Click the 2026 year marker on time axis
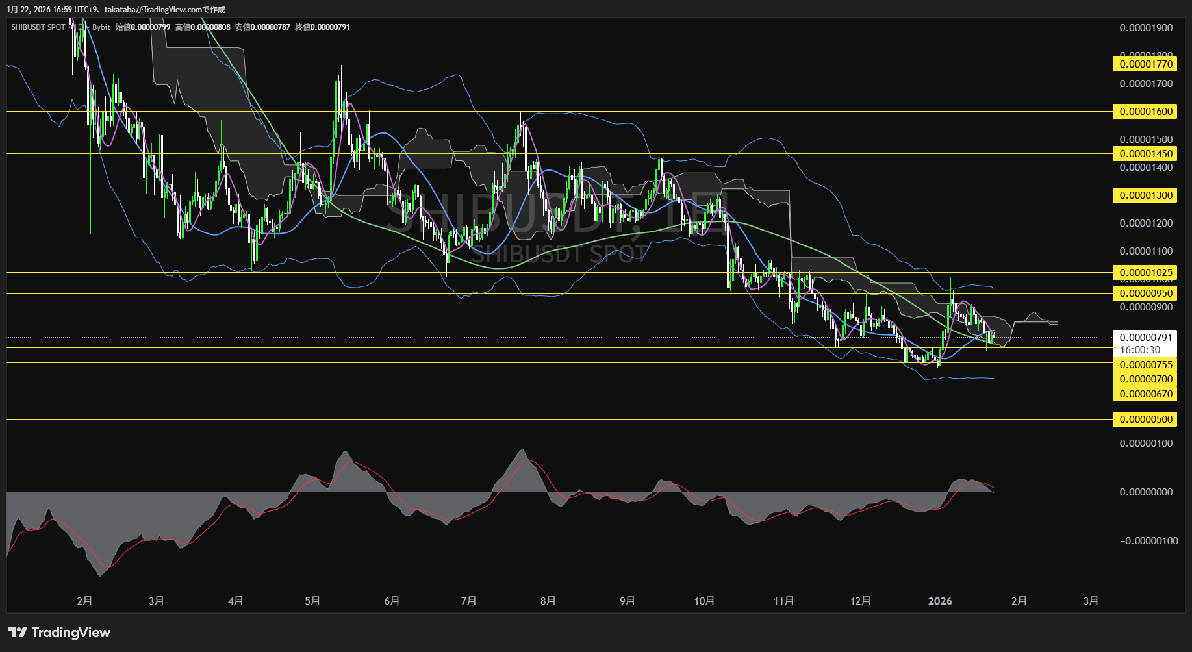 pos(940,601)
